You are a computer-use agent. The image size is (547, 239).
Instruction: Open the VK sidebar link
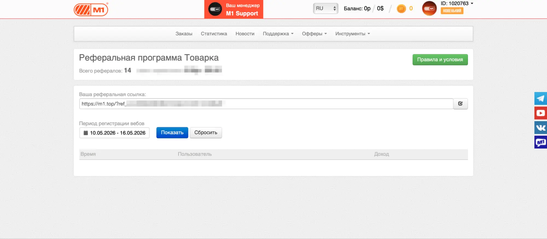(540, 127)
